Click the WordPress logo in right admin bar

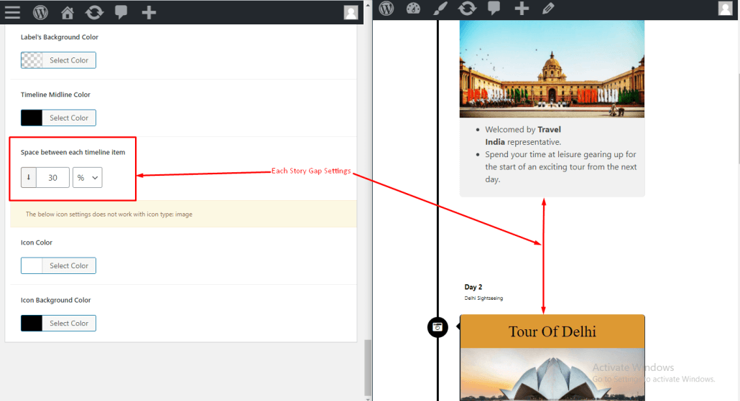tap(387, 9)
